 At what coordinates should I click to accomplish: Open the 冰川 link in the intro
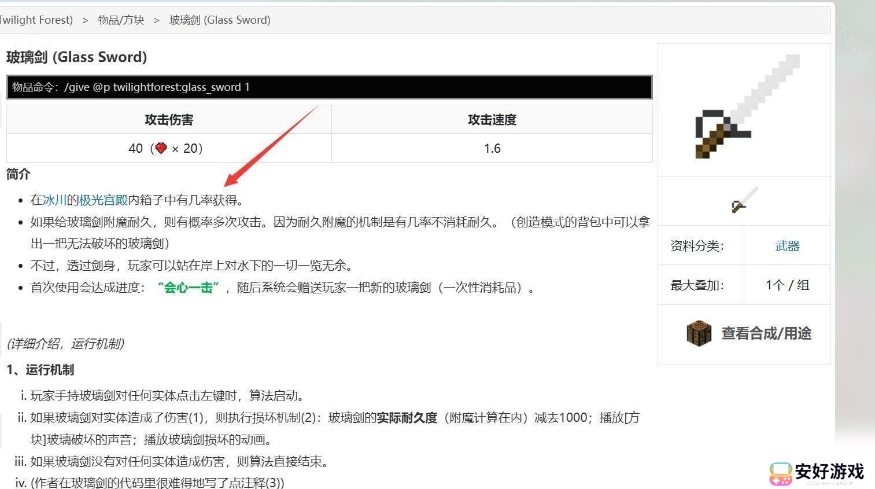click(54, 200)
